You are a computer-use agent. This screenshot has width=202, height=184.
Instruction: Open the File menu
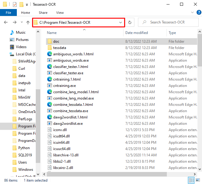(8, 13)
